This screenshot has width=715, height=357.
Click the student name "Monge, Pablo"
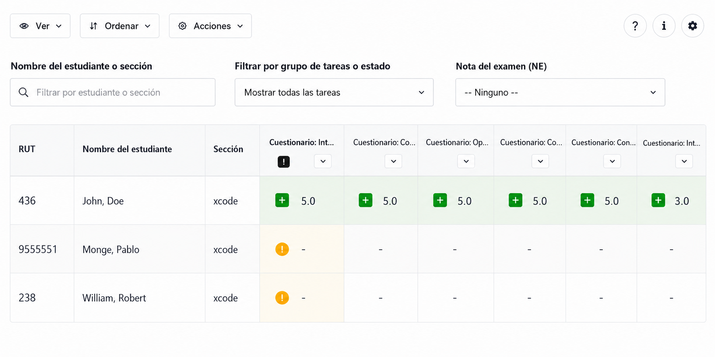[x=111, y=250]
